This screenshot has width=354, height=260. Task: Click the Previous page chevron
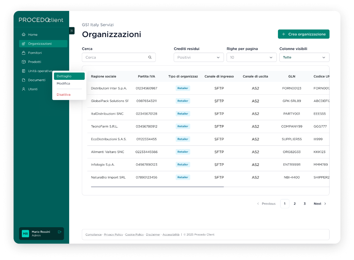click(258, 204)
